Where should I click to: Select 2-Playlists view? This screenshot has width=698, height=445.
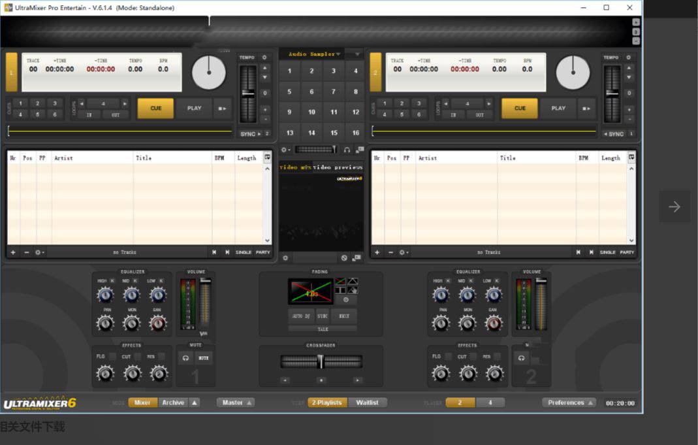[327, 403]
